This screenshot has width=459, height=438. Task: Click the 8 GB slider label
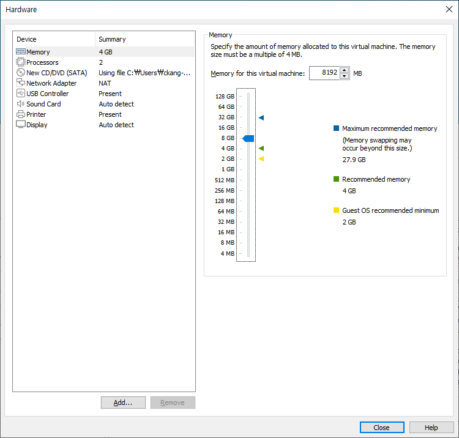[x=228, y=138]
